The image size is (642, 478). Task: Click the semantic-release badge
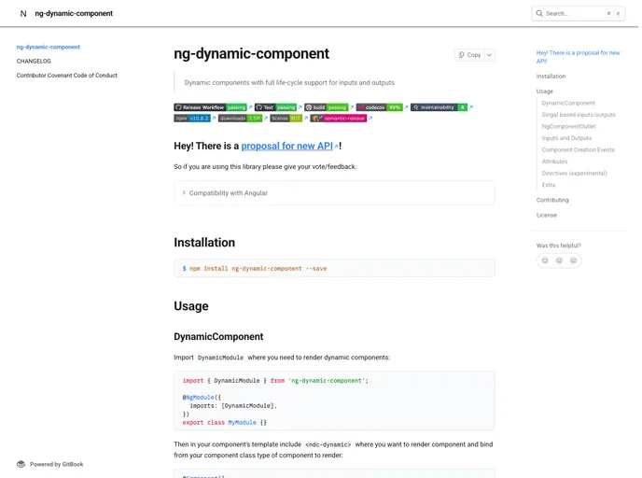338,119
